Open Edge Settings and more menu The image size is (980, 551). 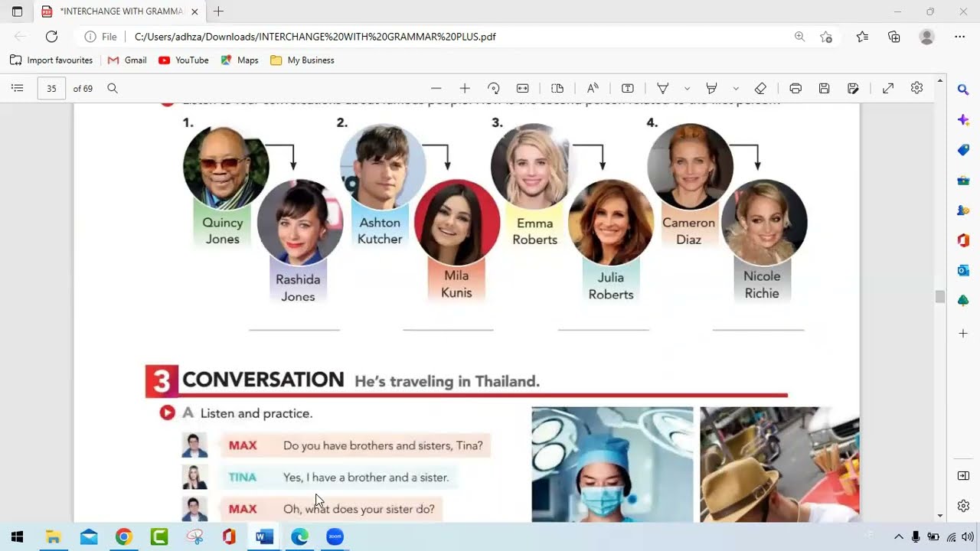coord(960,36)
